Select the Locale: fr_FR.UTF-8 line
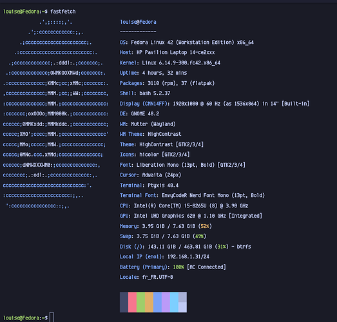 (146, 277)
